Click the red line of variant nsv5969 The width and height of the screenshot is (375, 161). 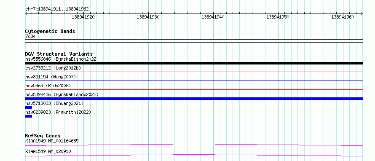194,89
